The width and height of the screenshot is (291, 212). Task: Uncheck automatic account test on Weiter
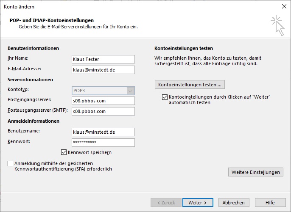(165, 97)
